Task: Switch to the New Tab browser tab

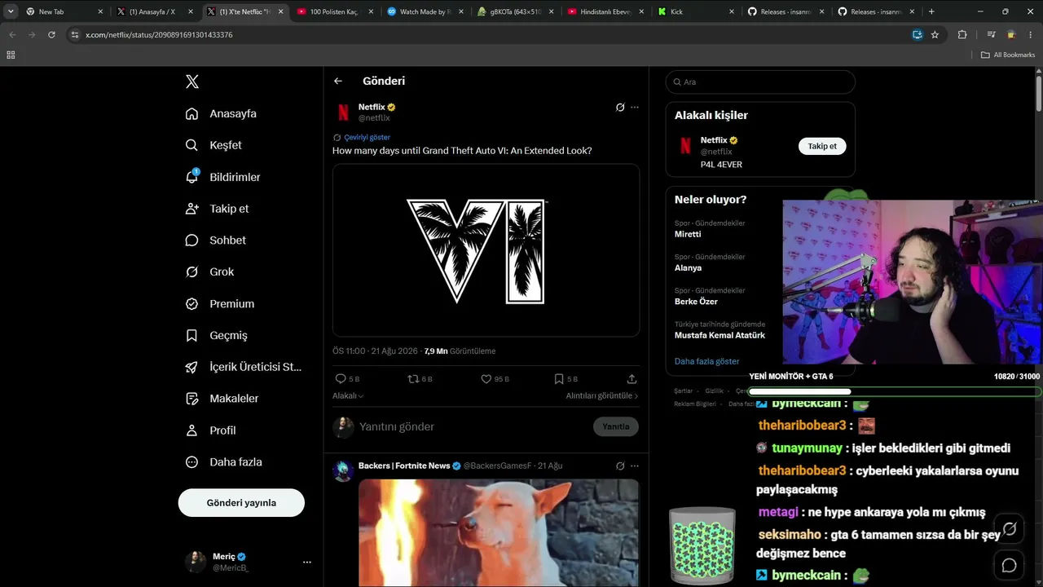Action: (x=63, y=11)
